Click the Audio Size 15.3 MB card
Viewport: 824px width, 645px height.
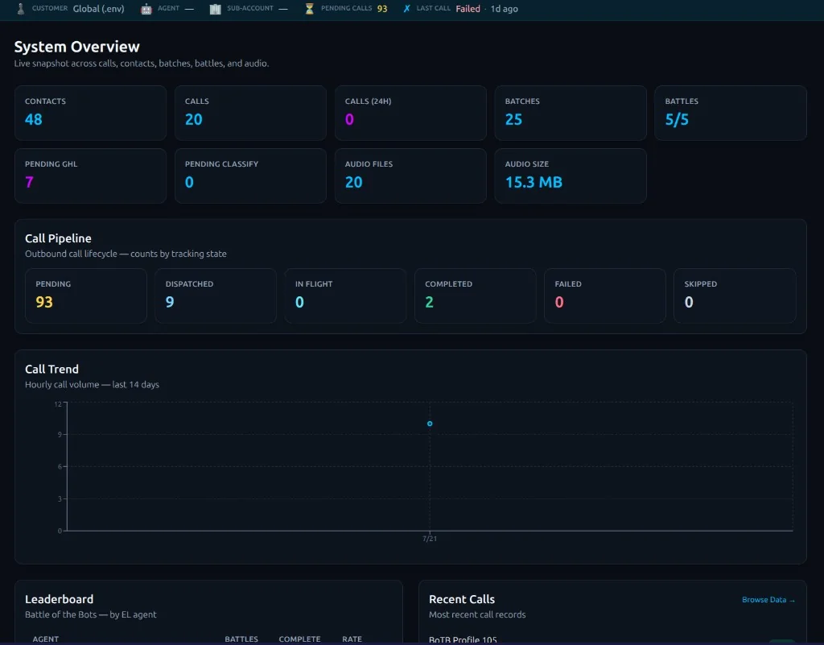(x=571, y=176)
